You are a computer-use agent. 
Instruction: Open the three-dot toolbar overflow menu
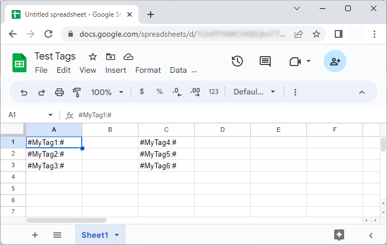pyautogui.click(x=295, y=92)
